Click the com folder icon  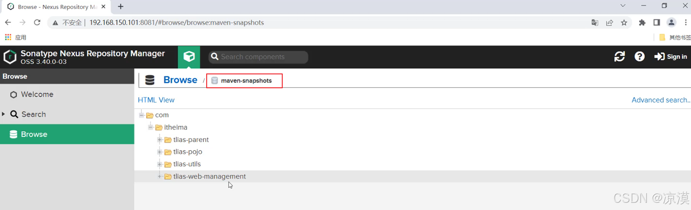pyautogui.click(x=150, y=115)
